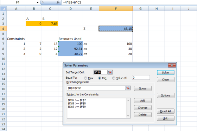Select highlighted column F header
Viewport: 197px width, 131px height.
[x=116, y=9]
